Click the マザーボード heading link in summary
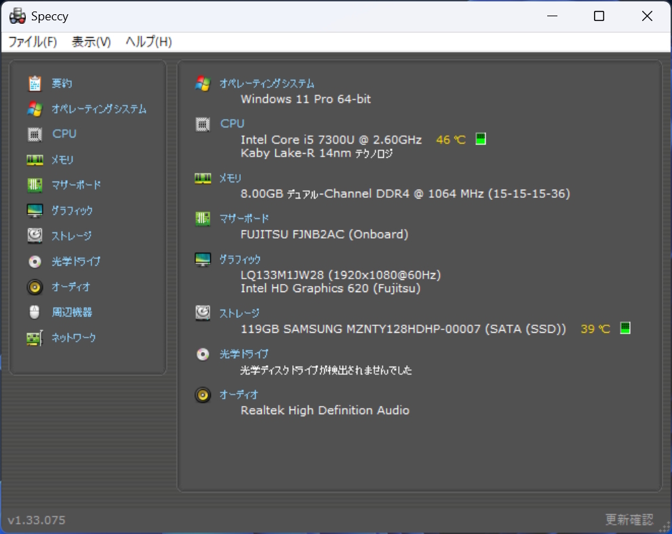This screenshot has height=534, width=672. click(244, 219)
